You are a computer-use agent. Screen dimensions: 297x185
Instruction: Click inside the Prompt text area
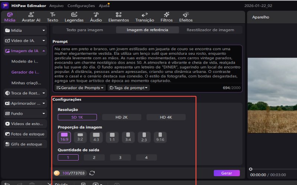(x=147, y=65)
